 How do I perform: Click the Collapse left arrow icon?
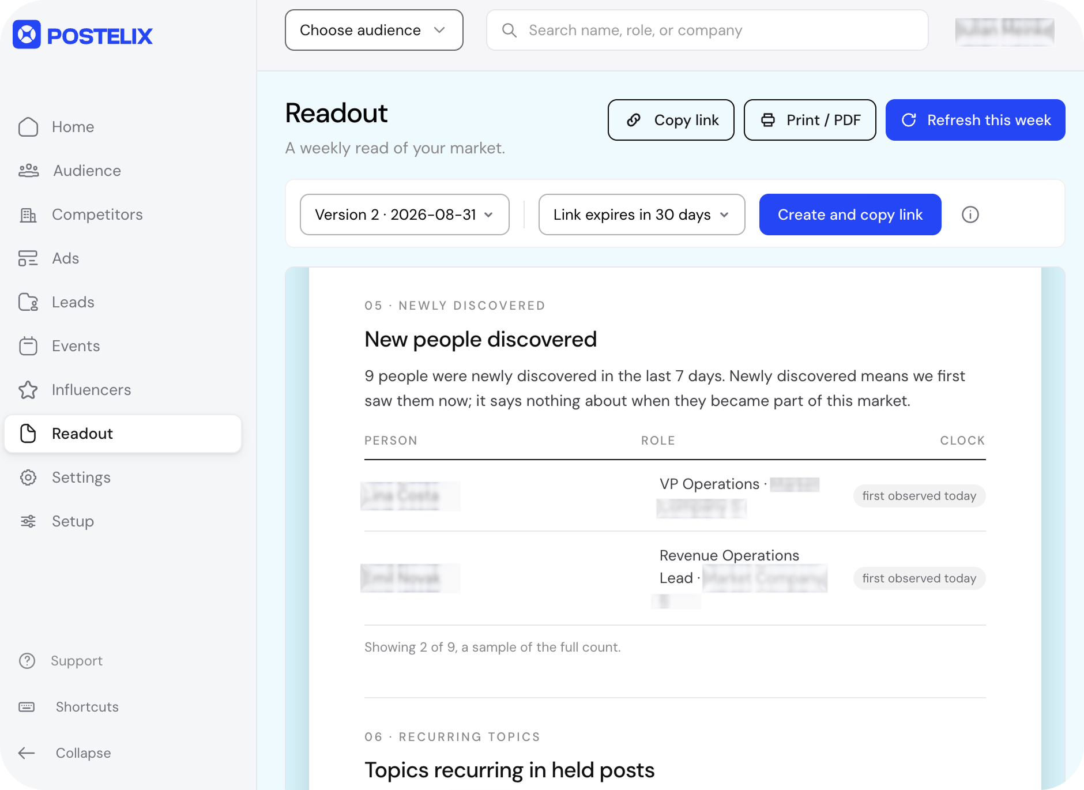click(x=27, y=753)
